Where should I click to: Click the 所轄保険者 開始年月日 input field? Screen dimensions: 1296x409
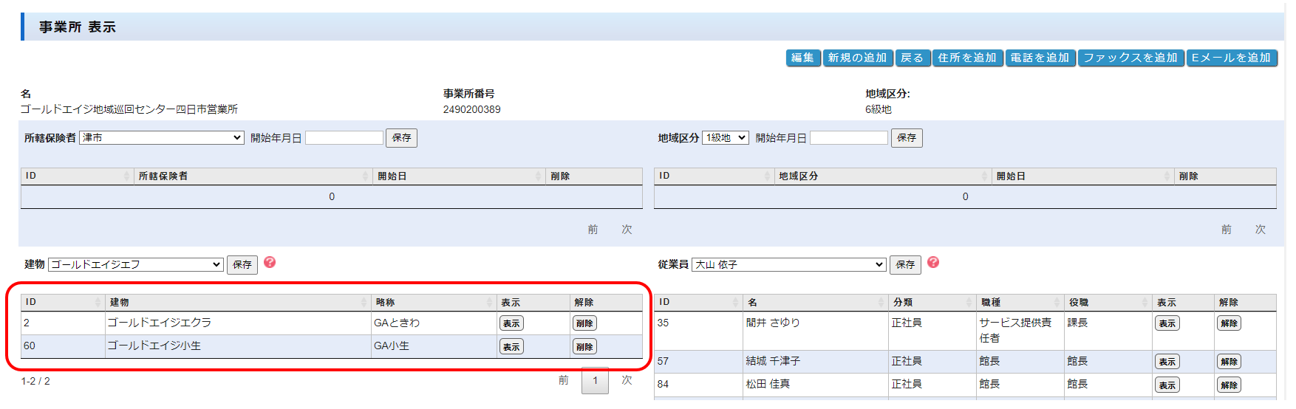click(x=344, y=138)
